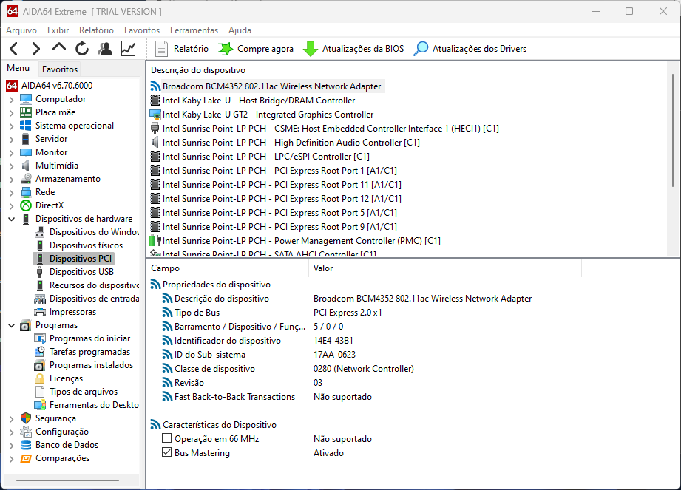Select Power Management Controller (PMC) row
The image size is (681, 490).
(295, 241)
